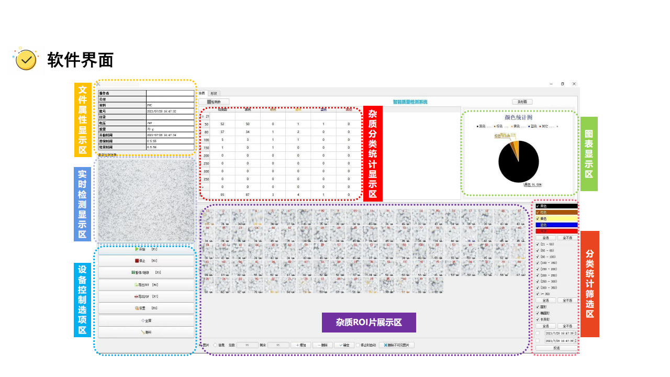Click the 反选 invert selection button
The height and width of the screenshot is (377, 670).
(x=556, y=348)
